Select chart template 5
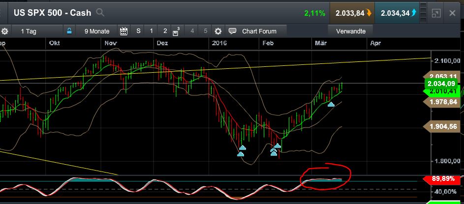The height and width of the screenshot is (204, 464). click(x=205, y=31)
